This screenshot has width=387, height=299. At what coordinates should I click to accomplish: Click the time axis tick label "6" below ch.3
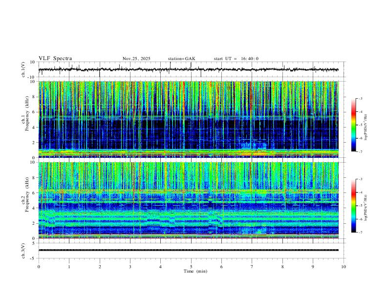click(x=221, y=267)
